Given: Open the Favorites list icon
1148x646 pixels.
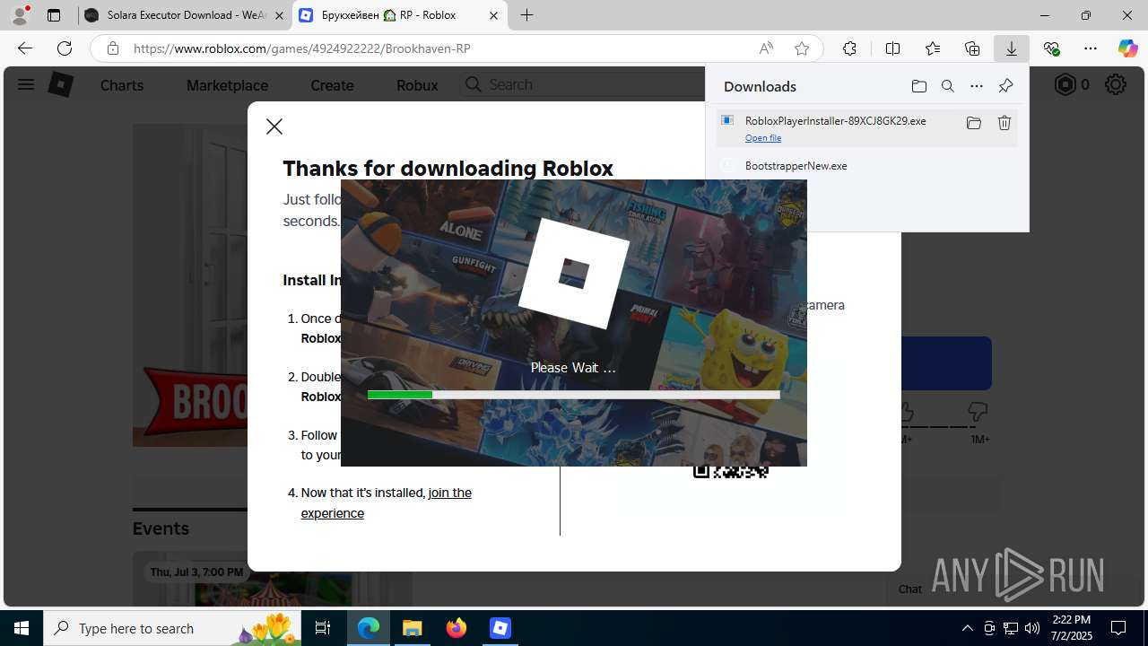Looking at the screenshot, I should click(x=933, y=48).
